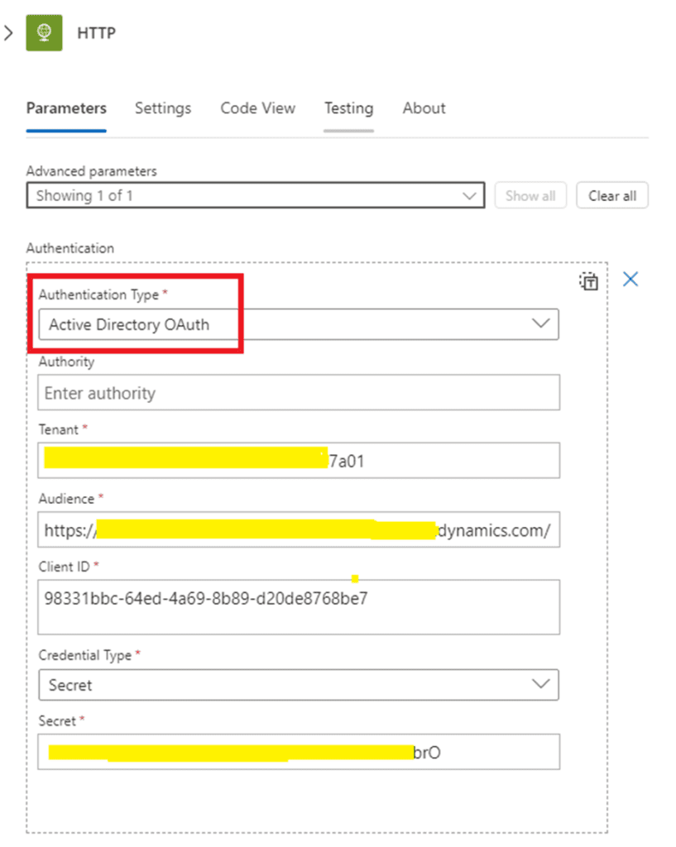Click the Advanced parameters label

pyautogui.click(x=91, y=171)
